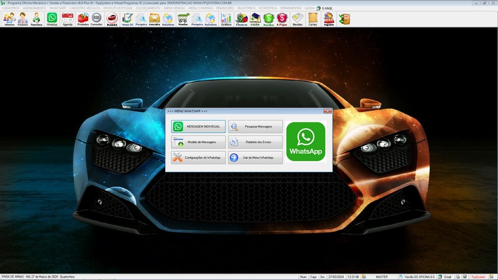Open the ESTATÍSTICA menu
Screen dimensions: 498x280
tap(268, 8)
